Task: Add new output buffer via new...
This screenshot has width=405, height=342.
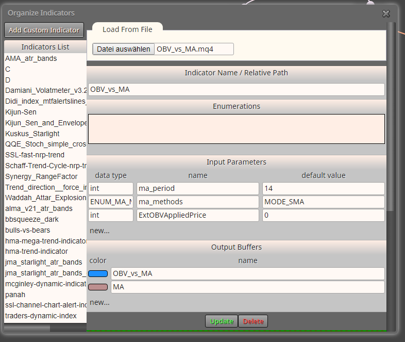Action: tap(99, 302)
